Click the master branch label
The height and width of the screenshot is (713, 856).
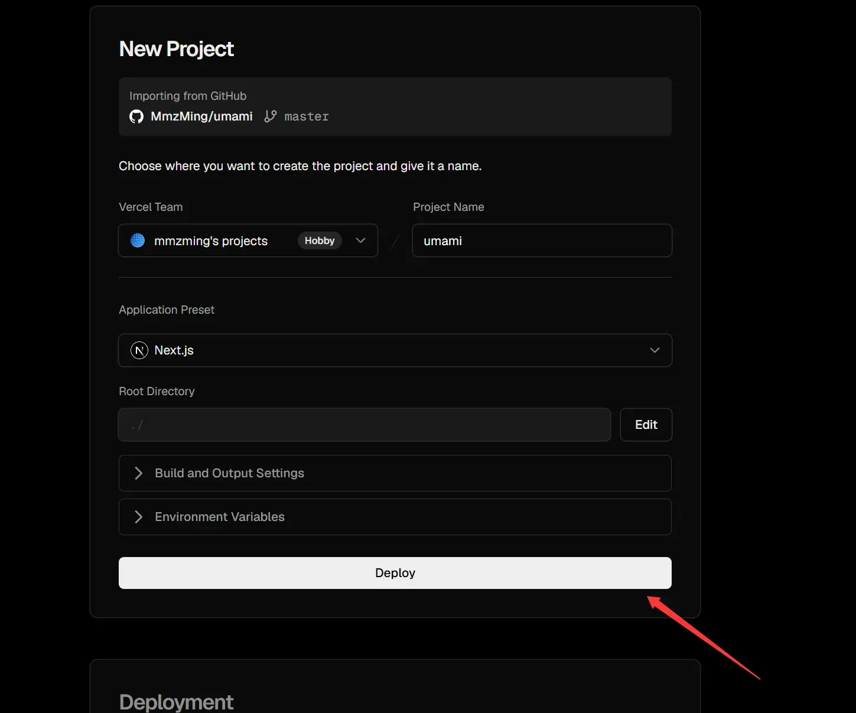307,117
